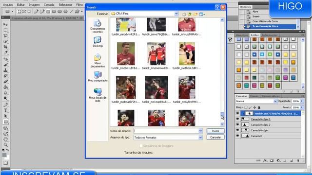Screen dimensions: 312x175
Task: Select the Horizontal Type tool
Action: pyautogui.click(x=5, y=110)
